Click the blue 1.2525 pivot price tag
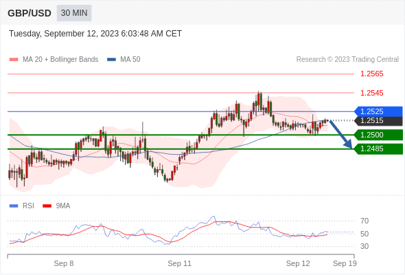Screen dimensions: 405x275 pos(378,111)
